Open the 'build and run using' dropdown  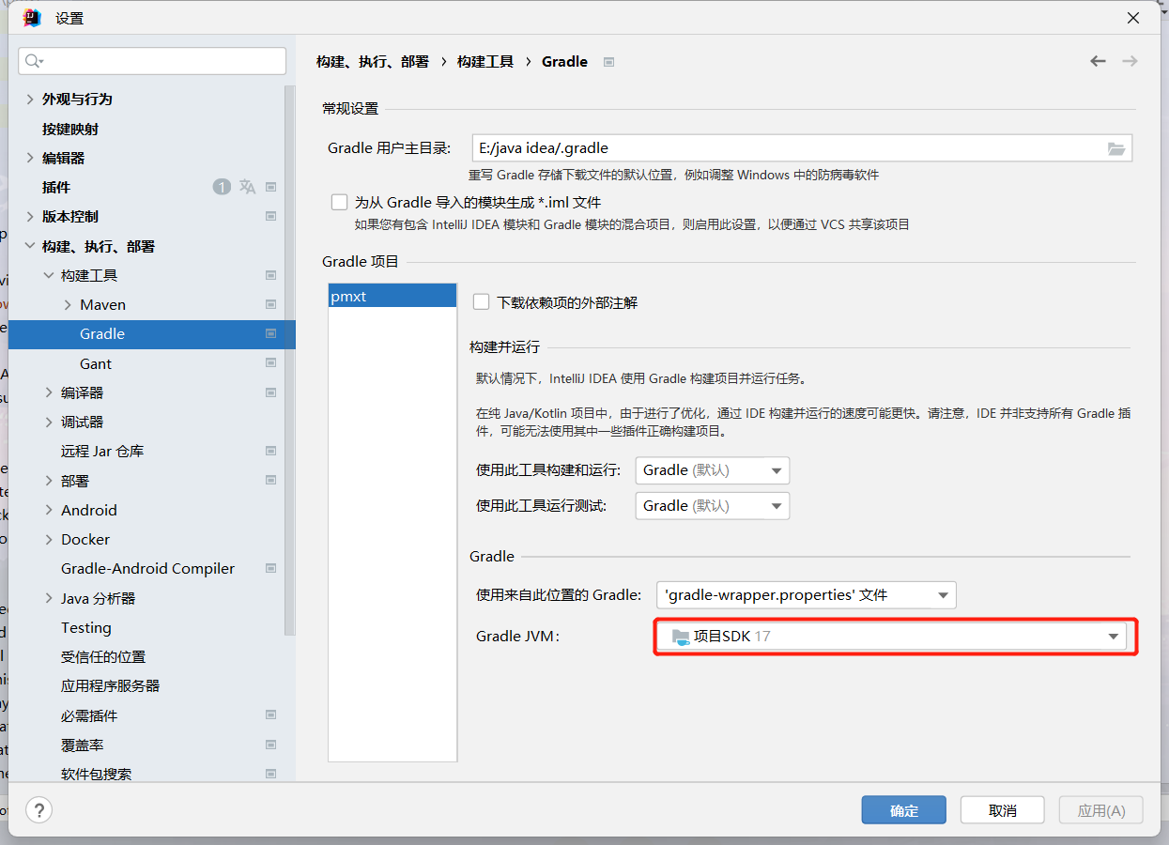[x=713, y=470]
